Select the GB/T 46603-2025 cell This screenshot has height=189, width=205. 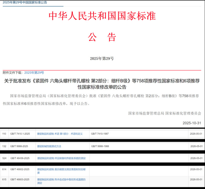coord(20,179)
